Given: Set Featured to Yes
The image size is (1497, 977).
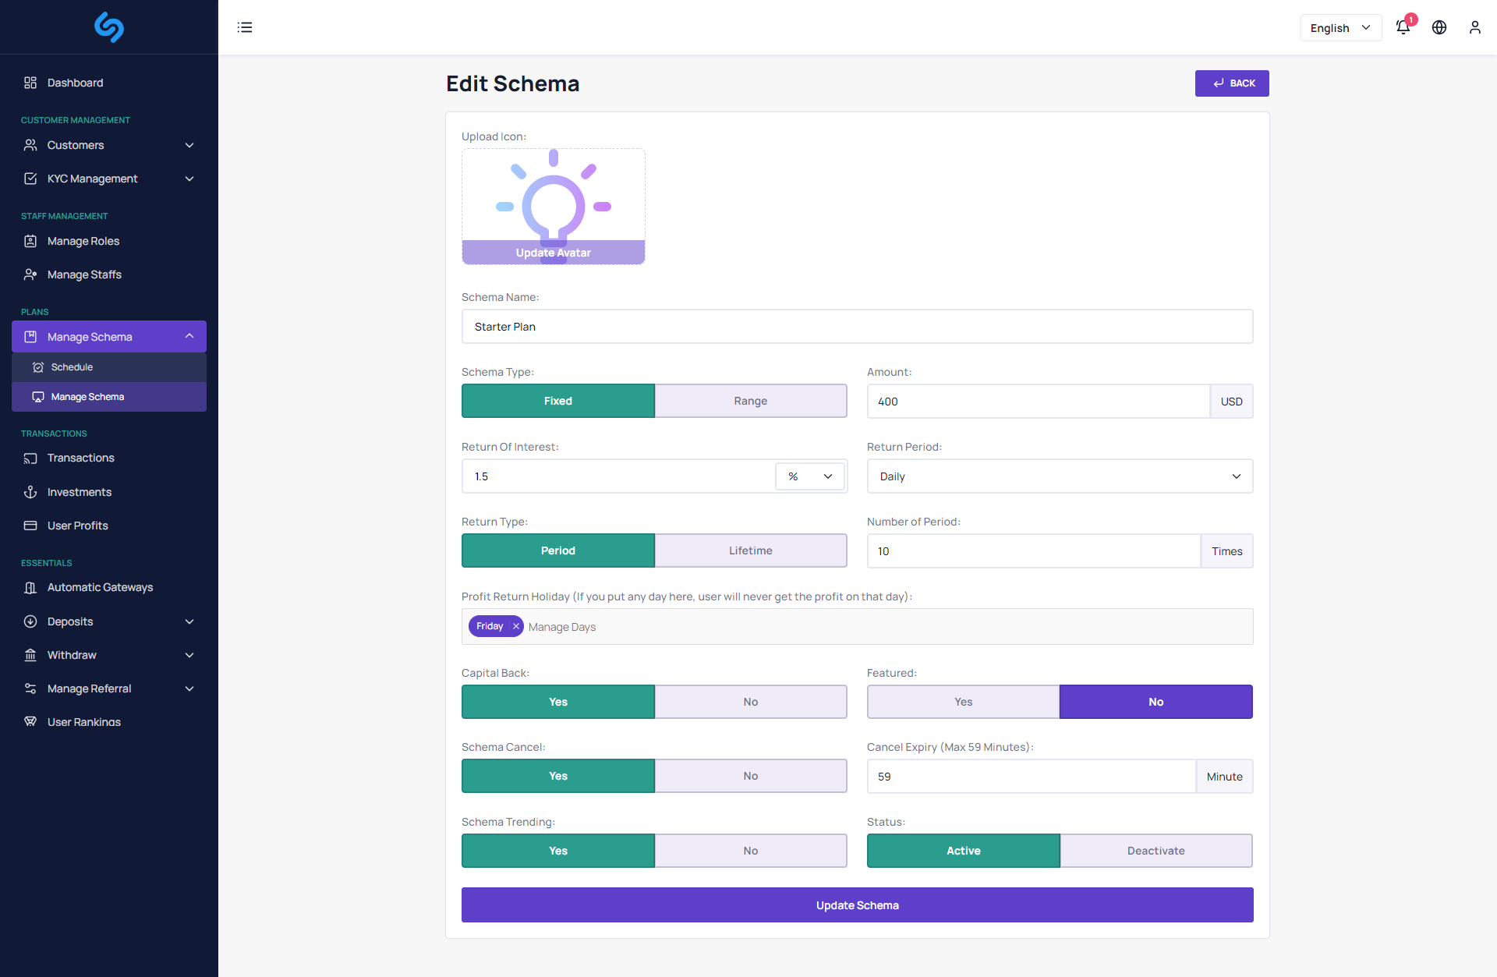Looking at the screenshot, I should 963,702.
